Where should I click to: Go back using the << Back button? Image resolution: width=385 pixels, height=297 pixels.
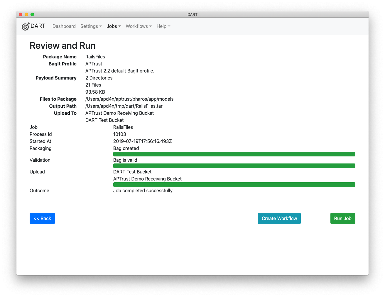pyautogui.click(x=42, y=218)
